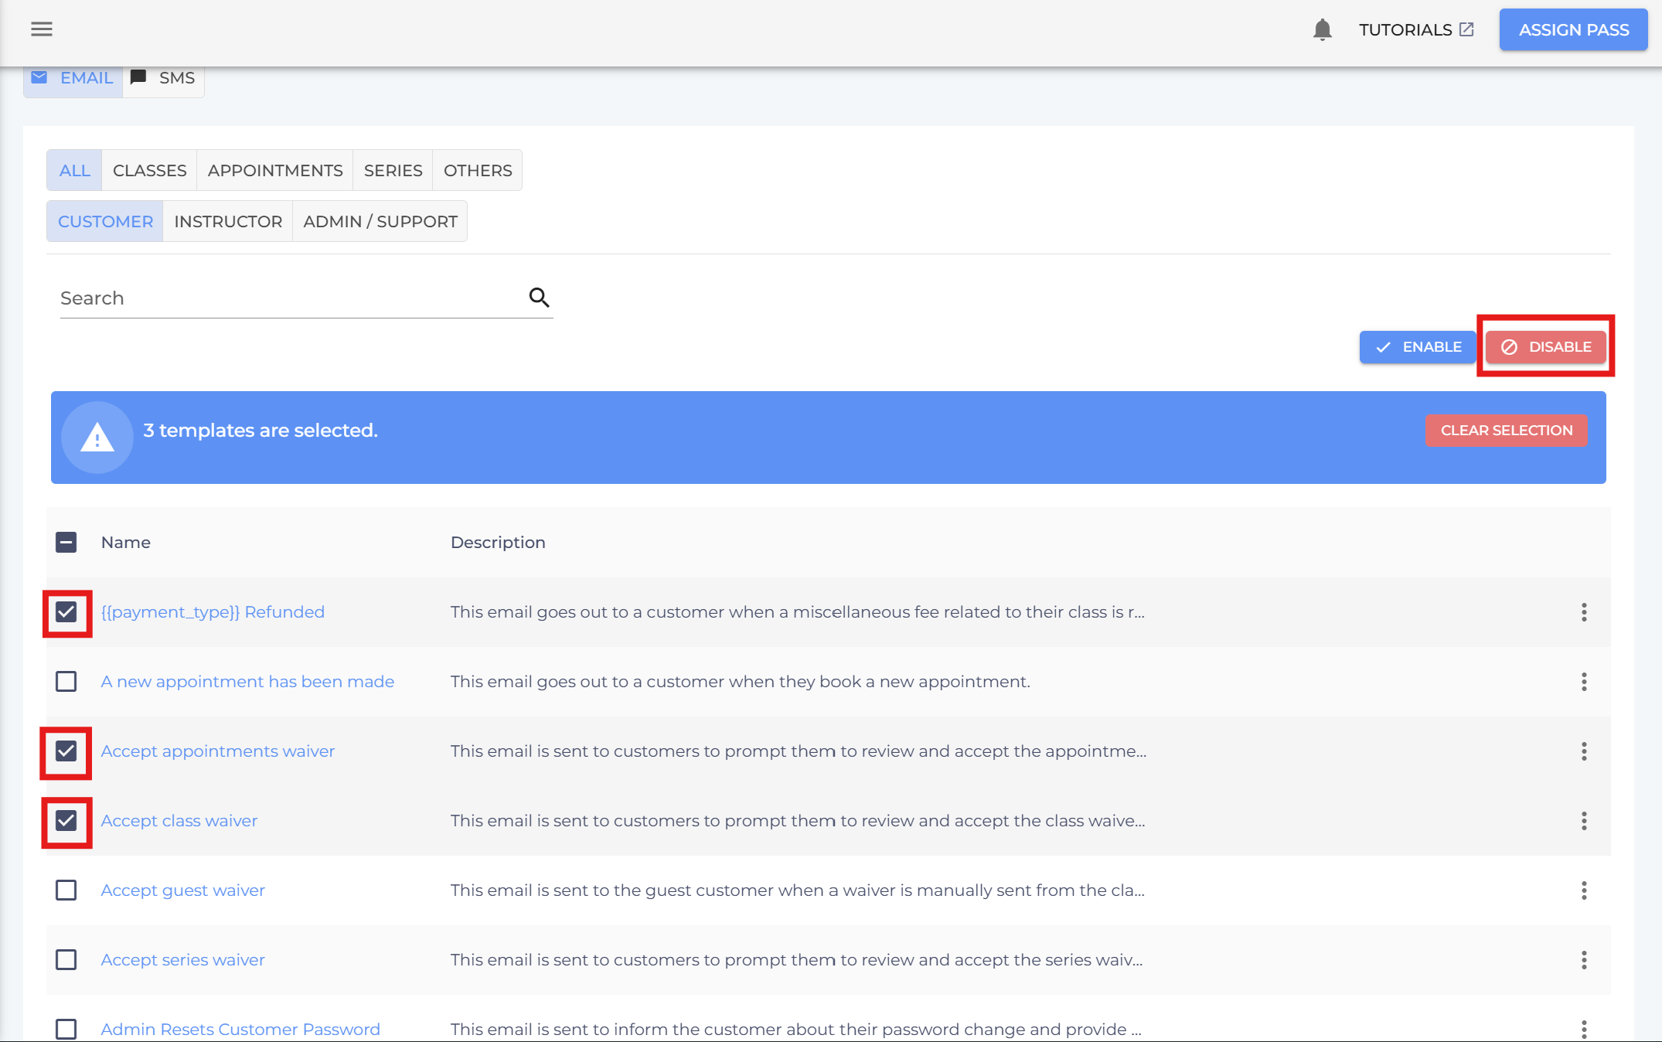Select the APPOINTMENTS filter tab
Image resolution: width=1662 pixels, height=1042 pixels.
tap(275, 170)
